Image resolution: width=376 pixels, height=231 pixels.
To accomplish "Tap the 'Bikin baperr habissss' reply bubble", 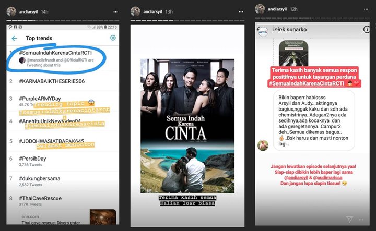I will click(314, 120).
